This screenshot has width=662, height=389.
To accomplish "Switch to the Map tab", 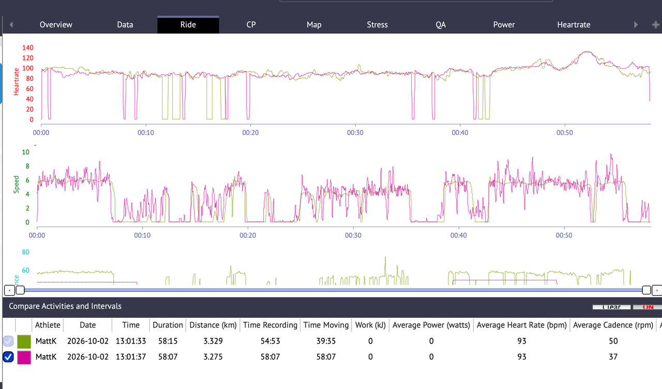I will click(x=314, y=25).
